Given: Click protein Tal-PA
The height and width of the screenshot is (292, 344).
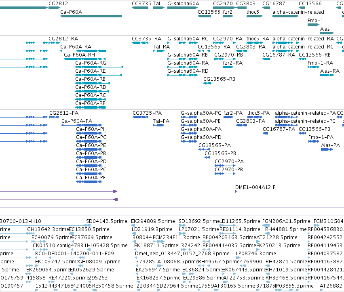Looking at the screenshot, I should [161, 121].
